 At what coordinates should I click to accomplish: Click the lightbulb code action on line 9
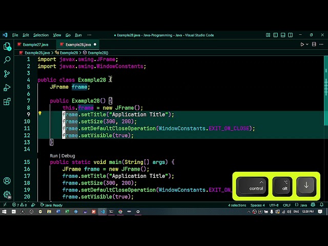(x=40, y=114)
